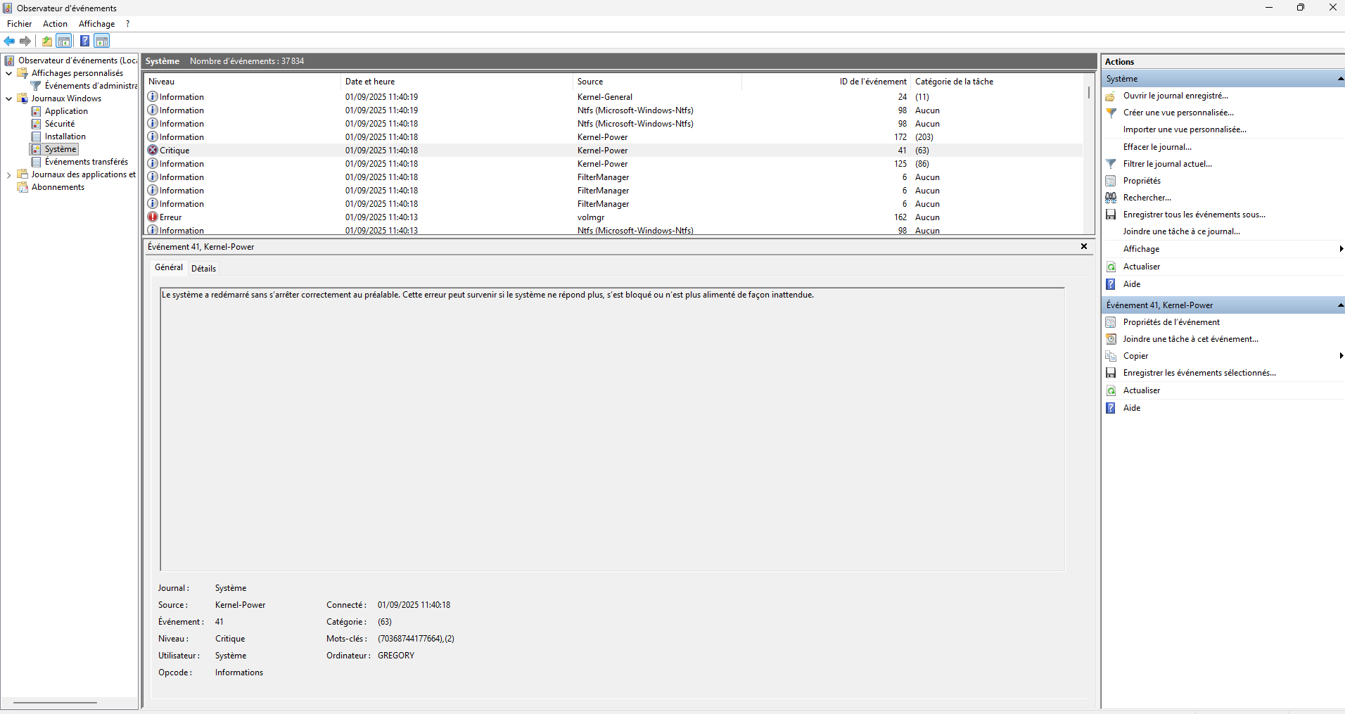
Task: Click the filter icon beside Filtrer le journal actuel
Action: click(x=1111, y=164)
